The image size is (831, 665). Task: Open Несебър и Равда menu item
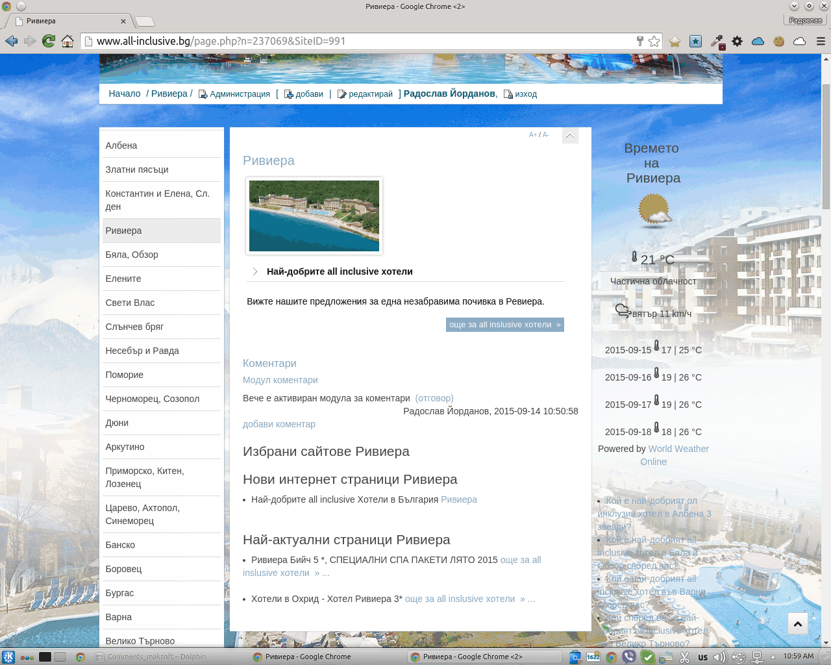click(162, 351)
